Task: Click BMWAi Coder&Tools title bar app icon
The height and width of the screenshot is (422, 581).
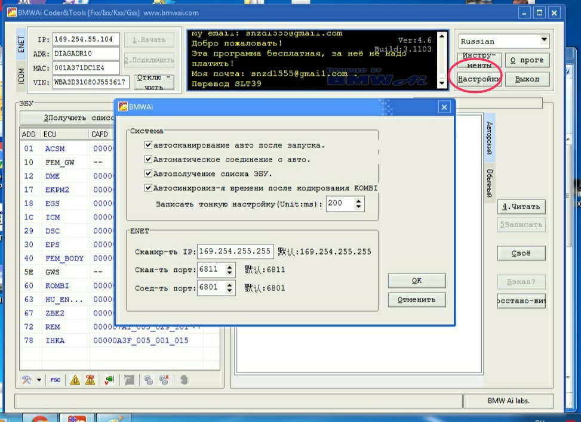Action: (x=11, y=13)
